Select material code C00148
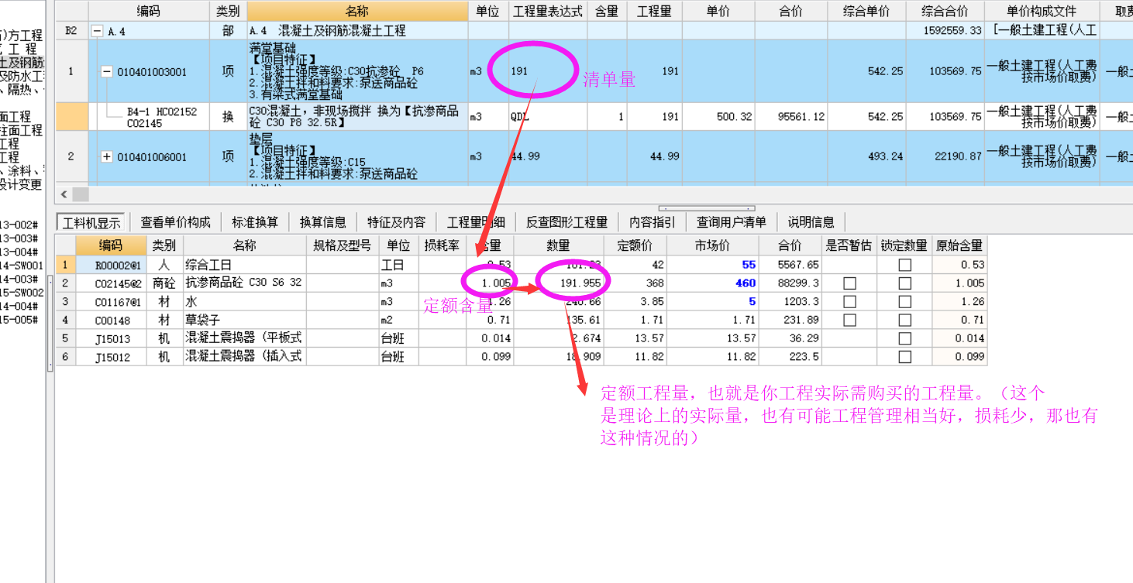 (111, 320)
